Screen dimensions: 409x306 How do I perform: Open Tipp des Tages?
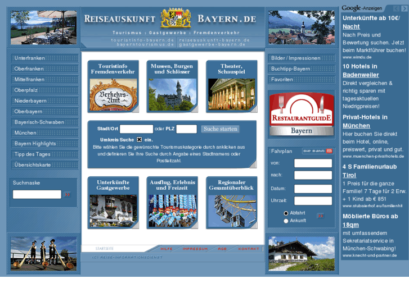click(44, 154)
